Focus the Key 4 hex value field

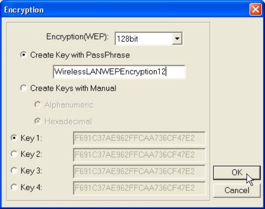(139, 188)
